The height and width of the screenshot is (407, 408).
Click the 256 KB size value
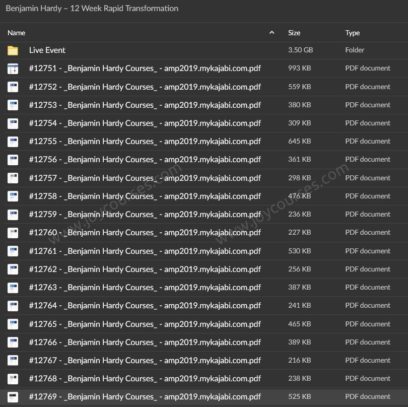coord(300,269)
